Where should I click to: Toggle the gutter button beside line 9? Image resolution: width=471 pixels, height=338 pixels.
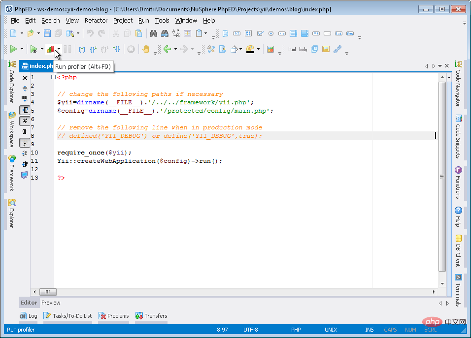[x=25, y=143]
